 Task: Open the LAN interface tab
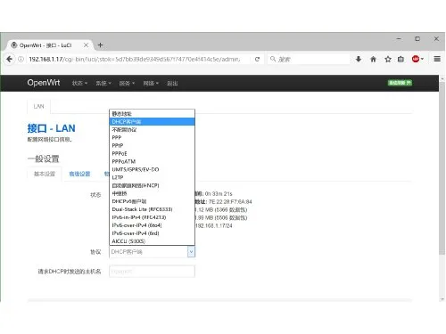(x=38, y=106)
